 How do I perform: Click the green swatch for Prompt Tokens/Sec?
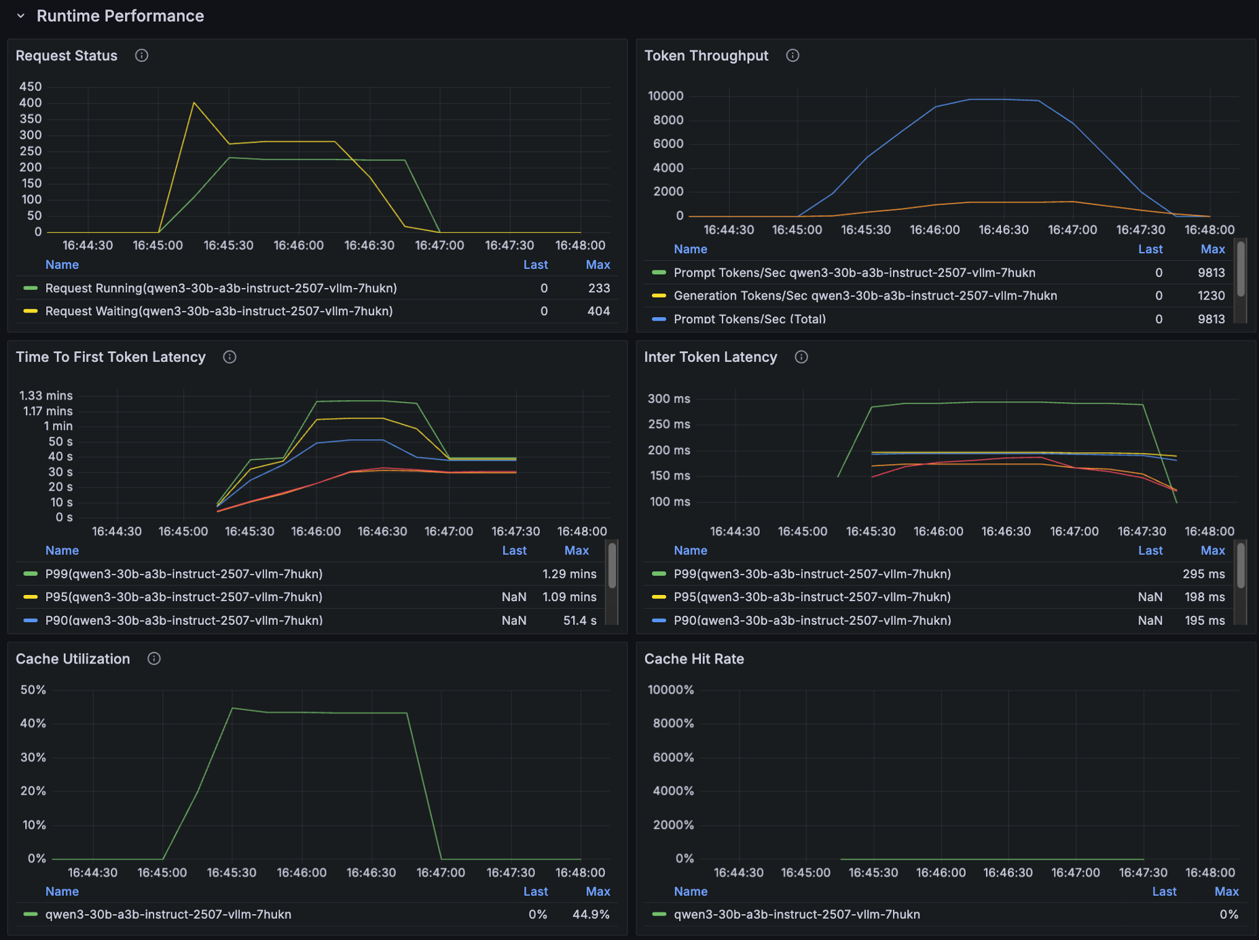[659, 272]
